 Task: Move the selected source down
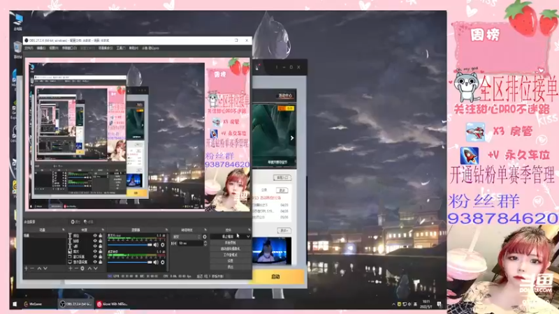coord(96,269)
